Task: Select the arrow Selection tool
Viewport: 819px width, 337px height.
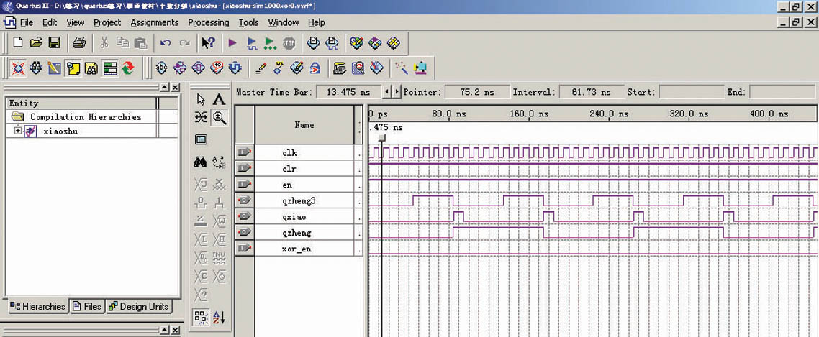Action: (x=201, y=100)
